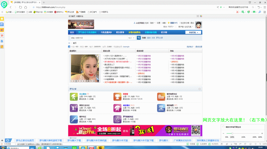The width and height of the screenshot is (267, 149).
Task: Open the Weibo icon in the sidebar
Action: (x=2, y=30)
